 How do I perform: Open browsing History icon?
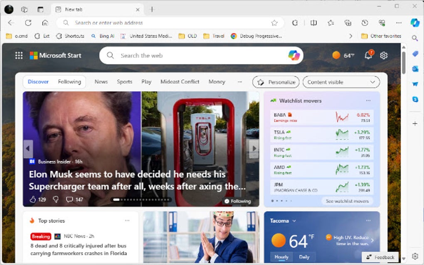[365, 23]
